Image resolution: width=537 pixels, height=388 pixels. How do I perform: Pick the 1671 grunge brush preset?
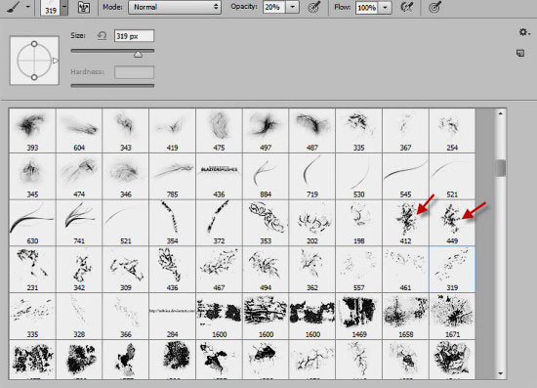coord(452,316)
